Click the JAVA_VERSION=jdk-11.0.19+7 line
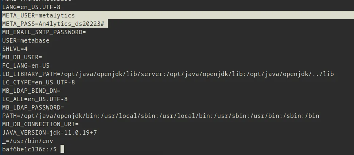 [x=49, y=132]
